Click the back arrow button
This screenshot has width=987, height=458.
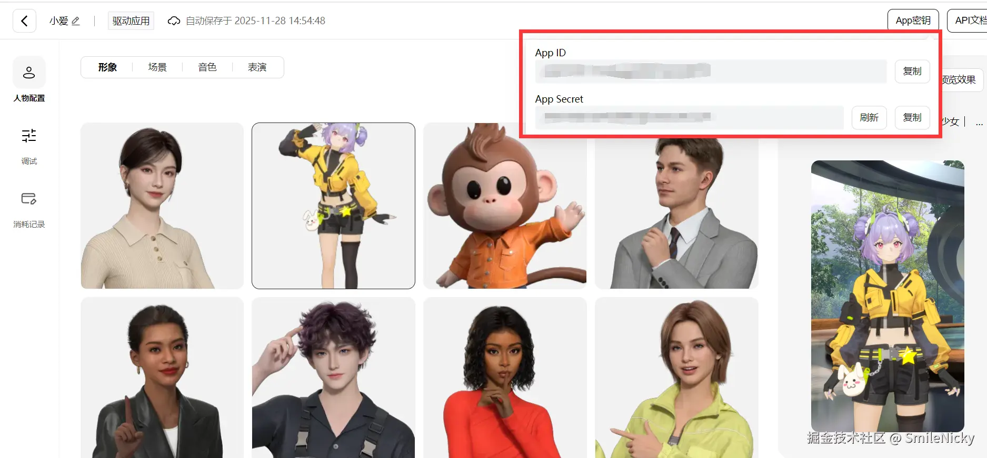point(24,21)
